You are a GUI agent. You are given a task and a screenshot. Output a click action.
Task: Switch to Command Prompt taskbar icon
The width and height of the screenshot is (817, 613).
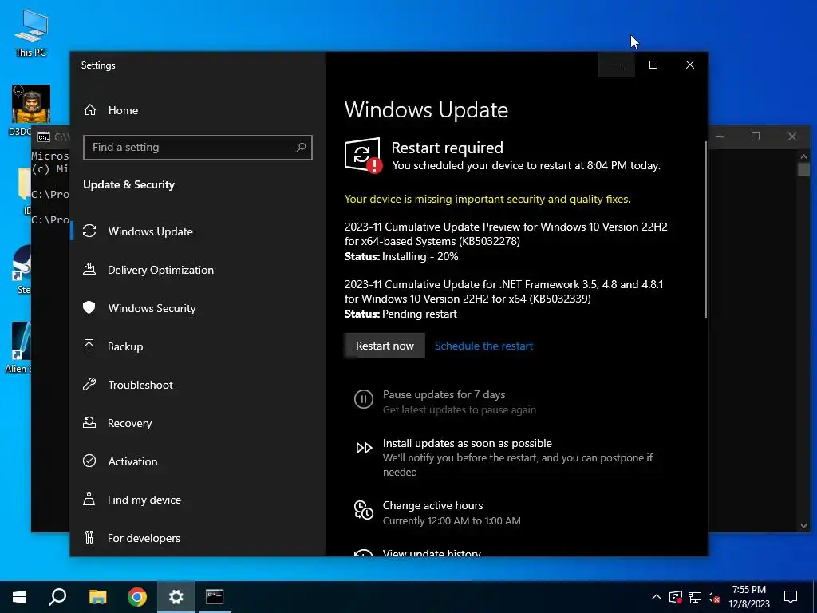(x=215, y=597)
